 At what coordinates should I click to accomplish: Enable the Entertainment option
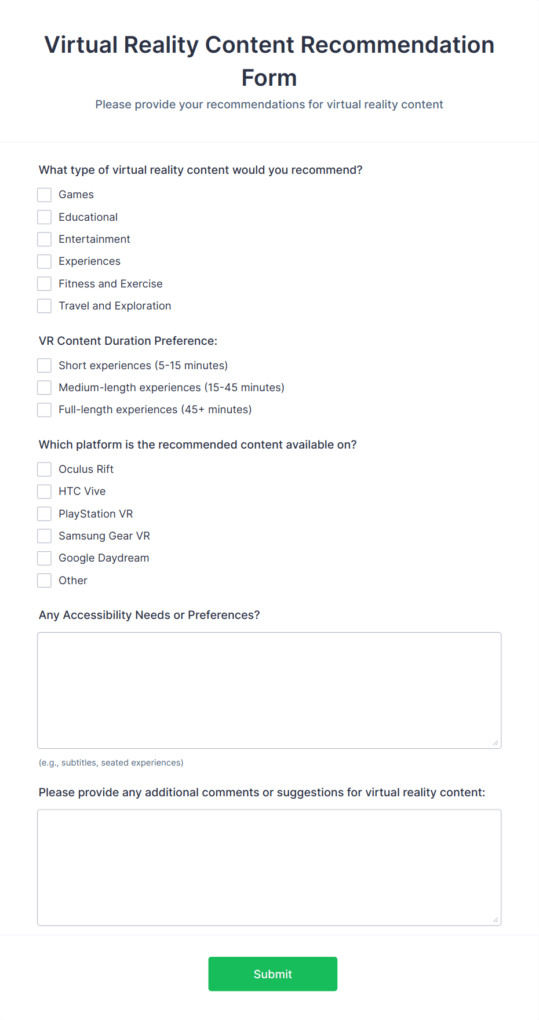(x=44, y=239)
